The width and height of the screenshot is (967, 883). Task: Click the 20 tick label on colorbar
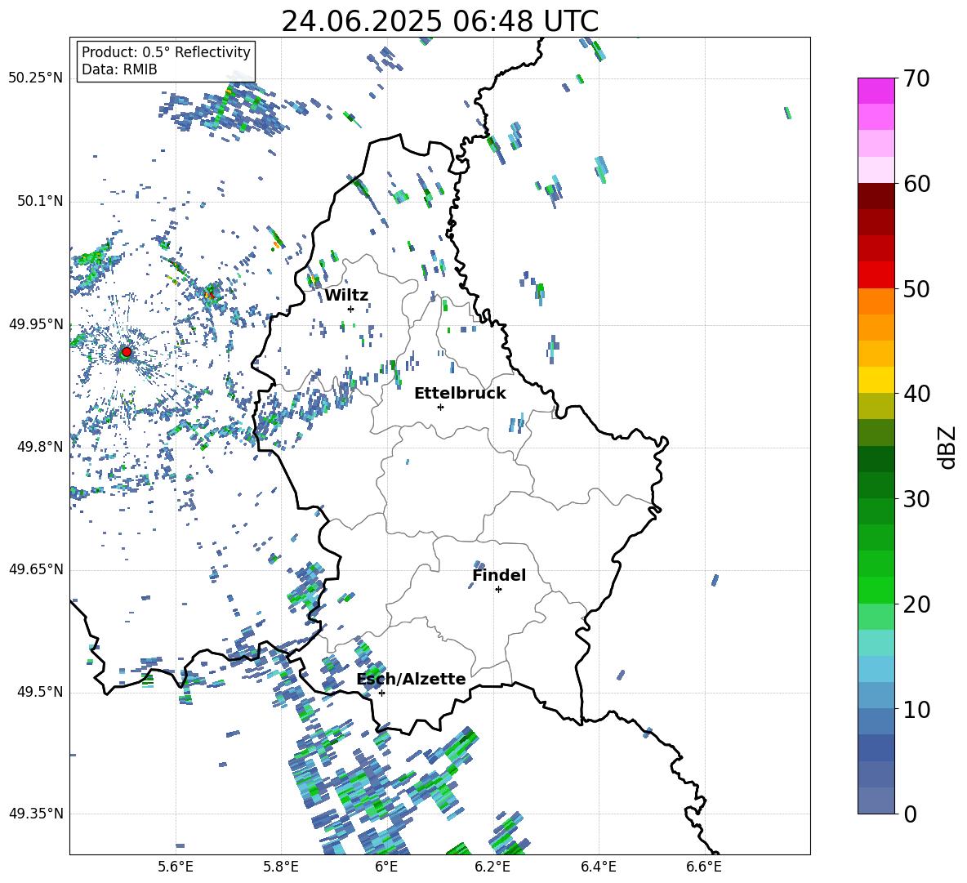coord(916,604)
